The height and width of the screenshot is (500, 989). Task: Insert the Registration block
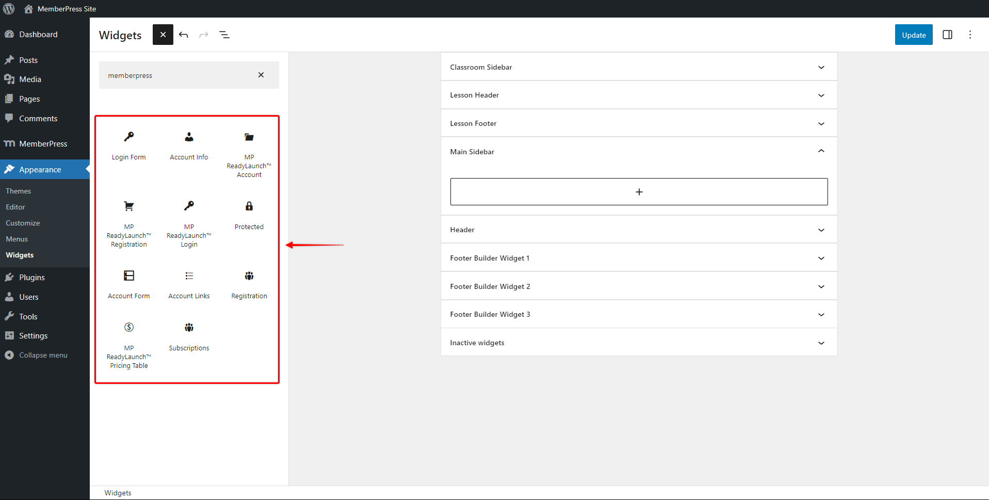point(249,285)
